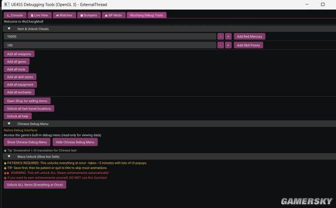Unlock ALL items everything at once
The width and height of the screenshot is (336, 208).
point(35,185)
